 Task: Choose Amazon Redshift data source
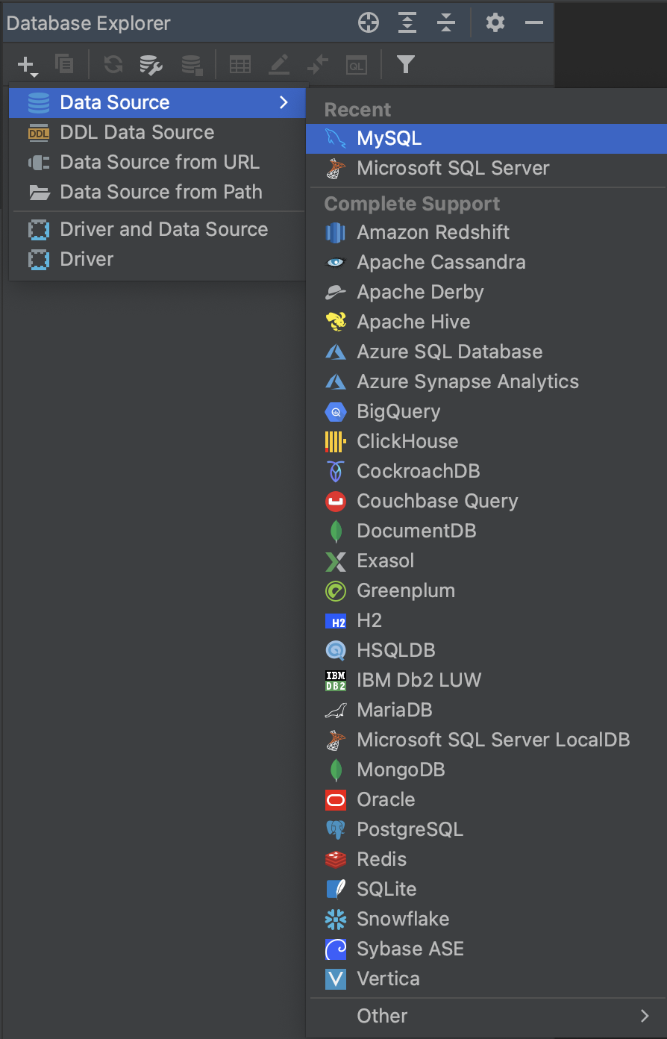tap(486, 232)
